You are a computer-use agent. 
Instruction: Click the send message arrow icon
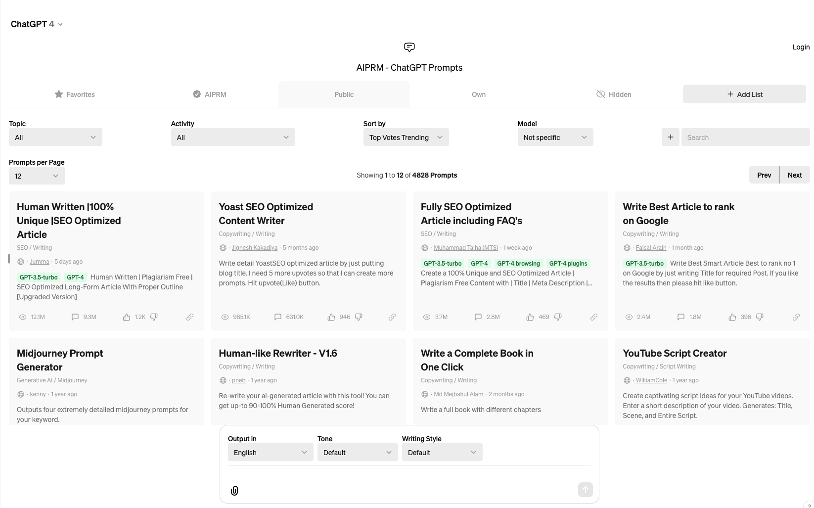click(x=585, y=490)
